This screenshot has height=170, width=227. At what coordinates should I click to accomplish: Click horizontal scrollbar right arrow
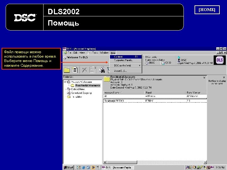point(205,162)
